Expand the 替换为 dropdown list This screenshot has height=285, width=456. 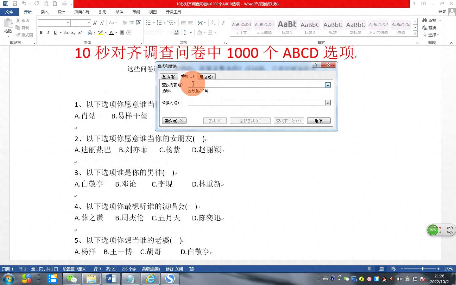[x=328, y=103]
